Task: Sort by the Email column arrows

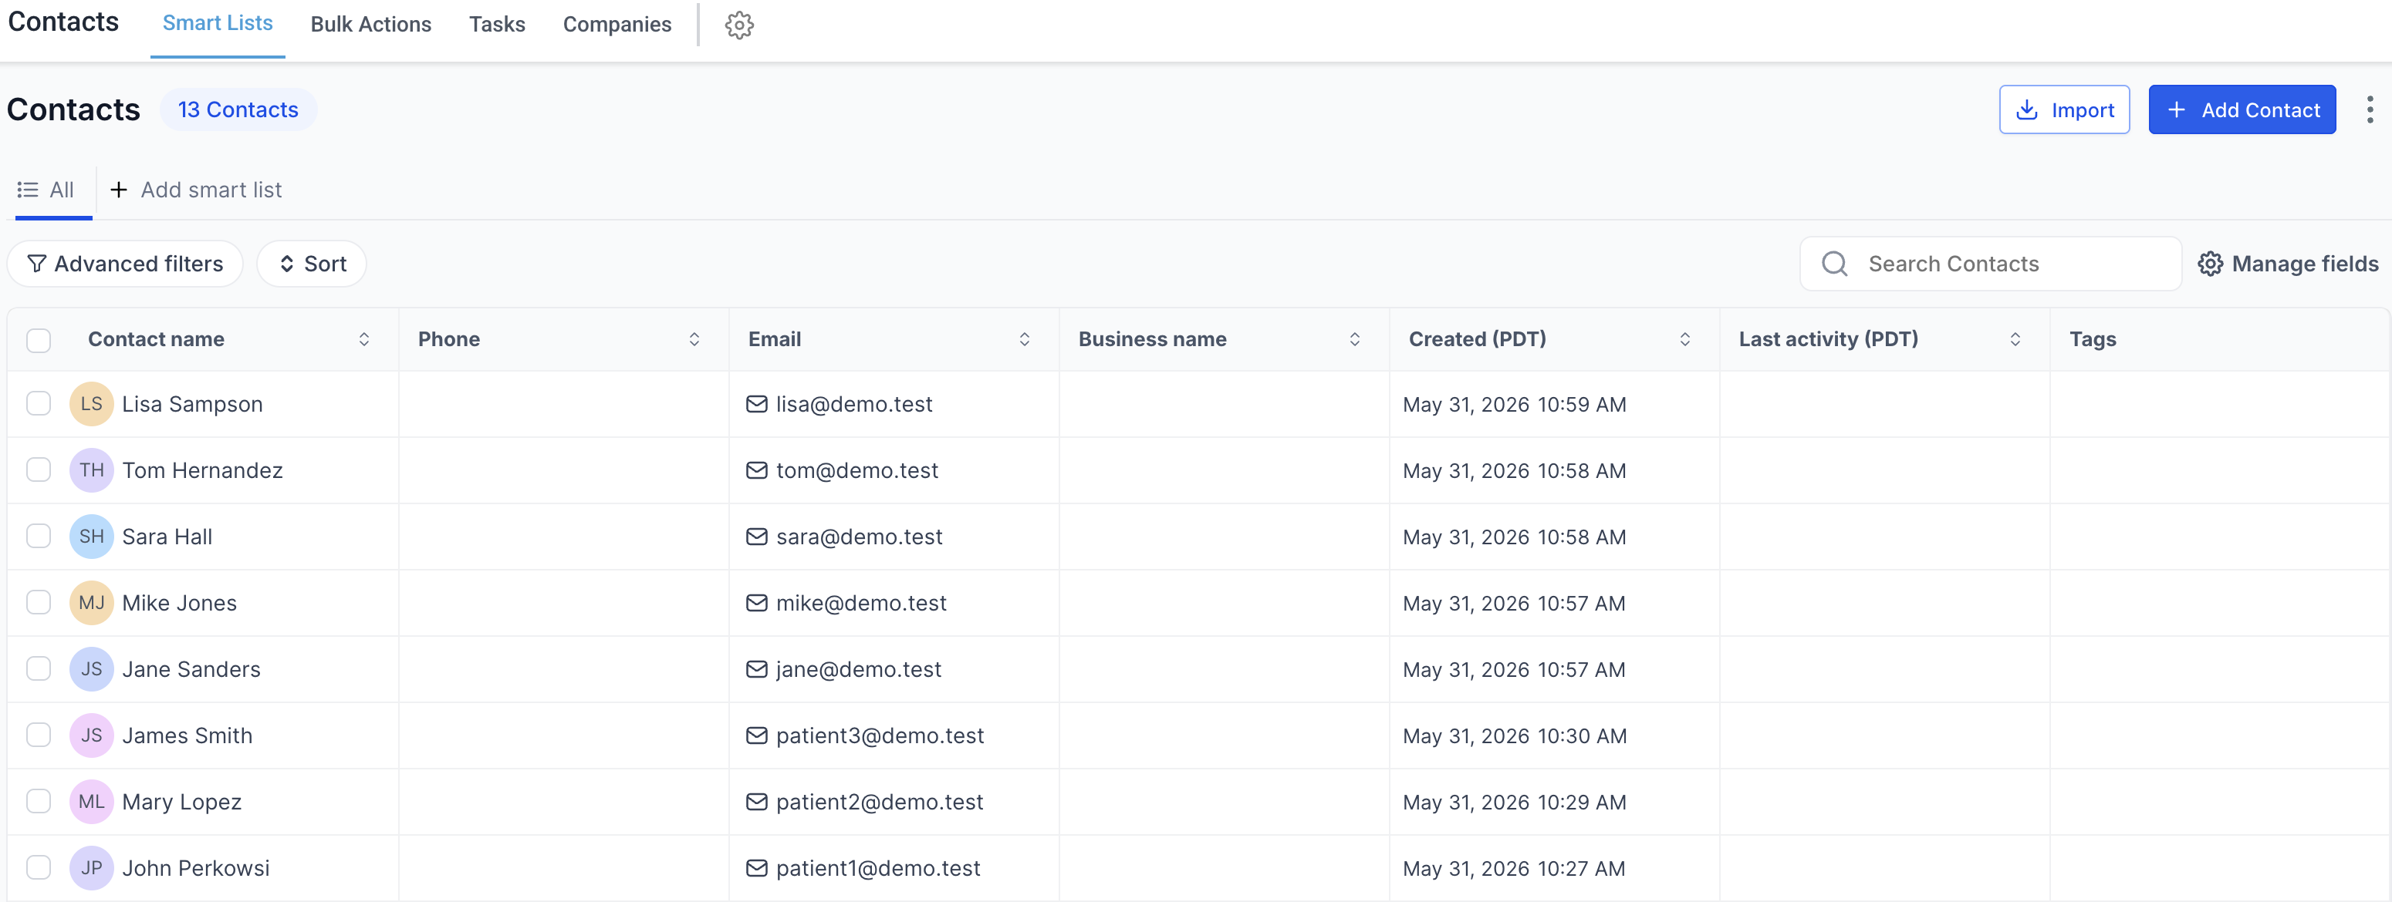Action: click(x=1024, y=340)
